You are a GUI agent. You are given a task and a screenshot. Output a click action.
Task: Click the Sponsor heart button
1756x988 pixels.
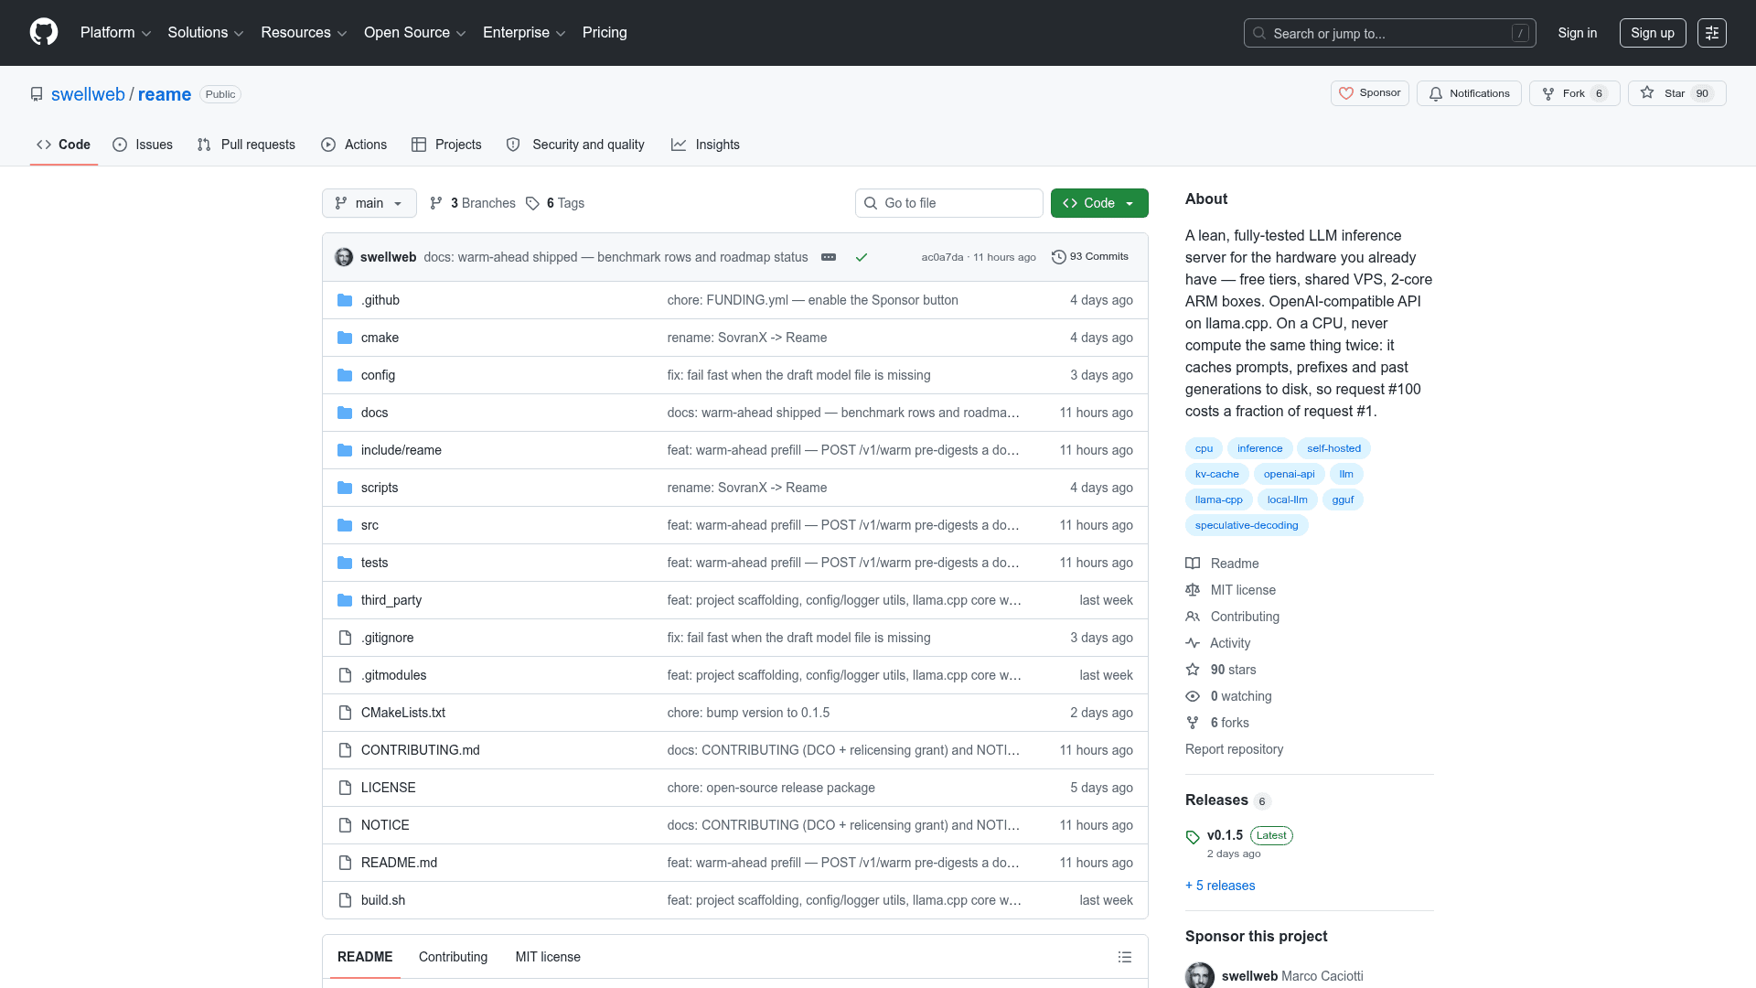[x=1369, y=93]
